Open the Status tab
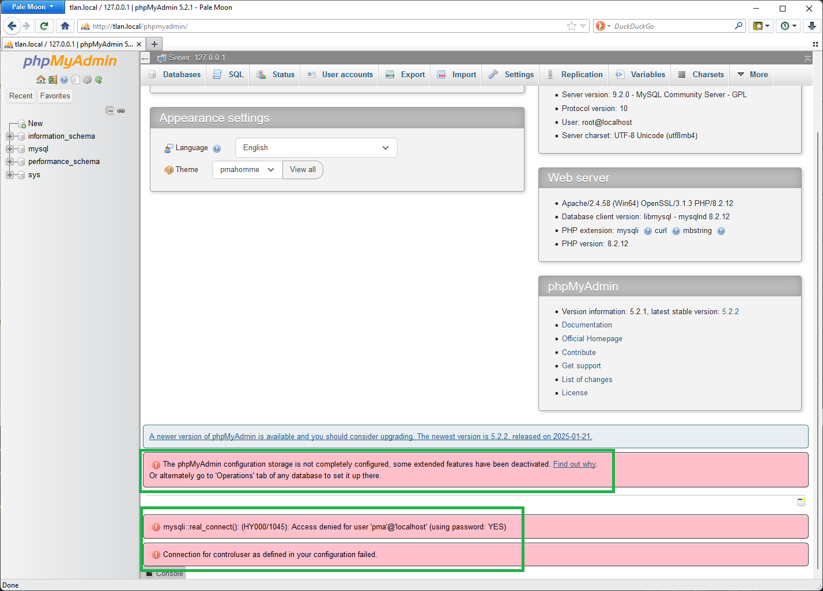The height and width of the screenshot is (591, 823). [x=275, y=75]
